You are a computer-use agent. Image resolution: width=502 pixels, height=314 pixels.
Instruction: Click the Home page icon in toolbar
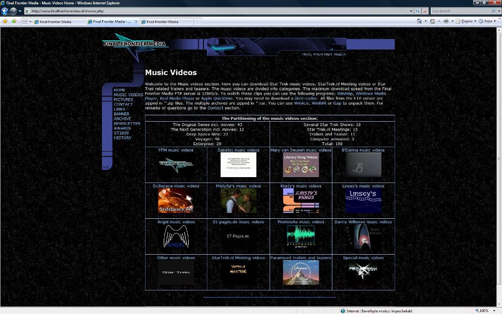pos(419,21)
